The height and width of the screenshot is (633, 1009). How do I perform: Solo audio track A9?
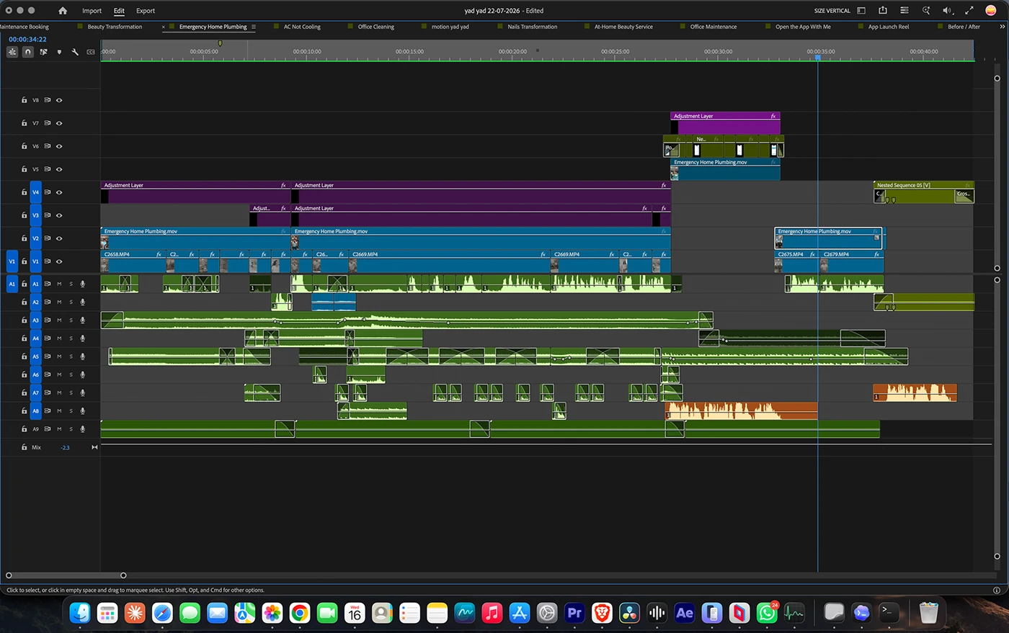pyautogui.click(x=71, y=429)
